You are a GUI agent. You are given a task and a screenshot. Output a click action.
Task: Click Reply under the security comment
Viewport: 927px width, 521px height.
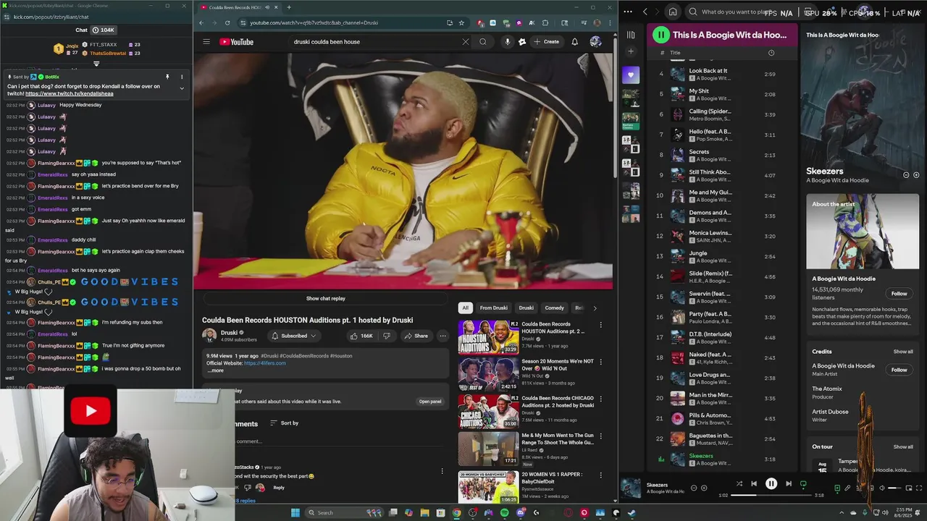[x=279, y=488]
